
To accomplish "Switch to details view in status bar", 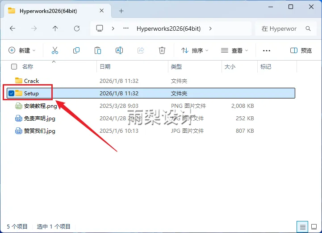I will pos(302,227).
